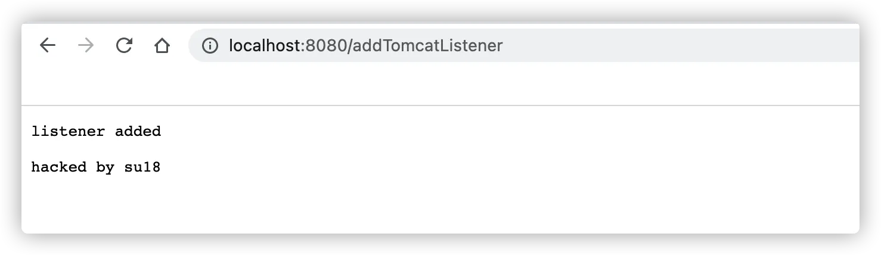View site information icon in address bar
Viewport: 881px width, 255px height.
click(x=210, y=45)
